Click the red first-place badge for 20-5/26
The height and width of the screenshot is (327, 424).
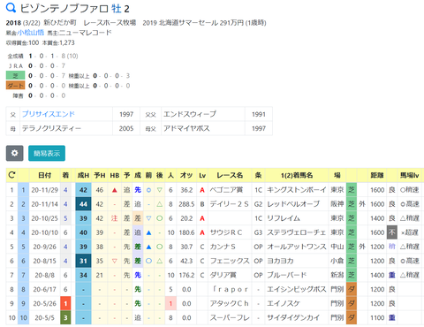[x=65, y=303]
